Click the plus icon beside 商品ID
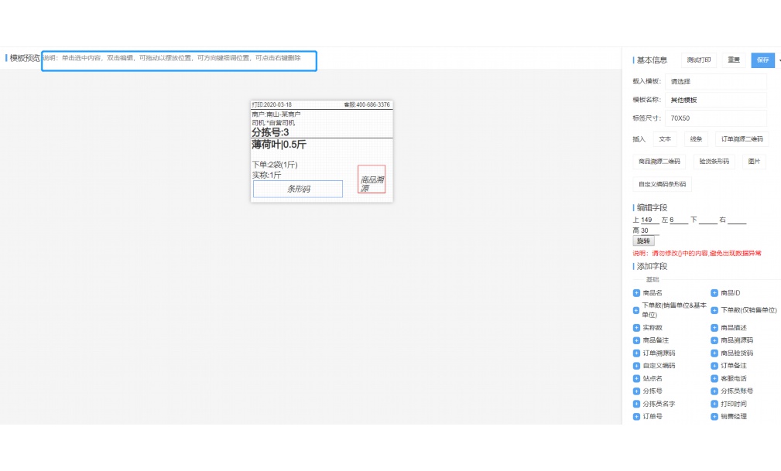The image size is (781, 471). click(714, 293)
